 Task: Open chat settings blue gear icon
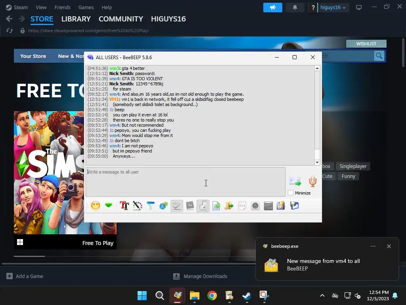(163, 206)
